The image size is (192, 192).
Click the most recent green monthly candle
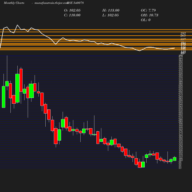point(175,159)
